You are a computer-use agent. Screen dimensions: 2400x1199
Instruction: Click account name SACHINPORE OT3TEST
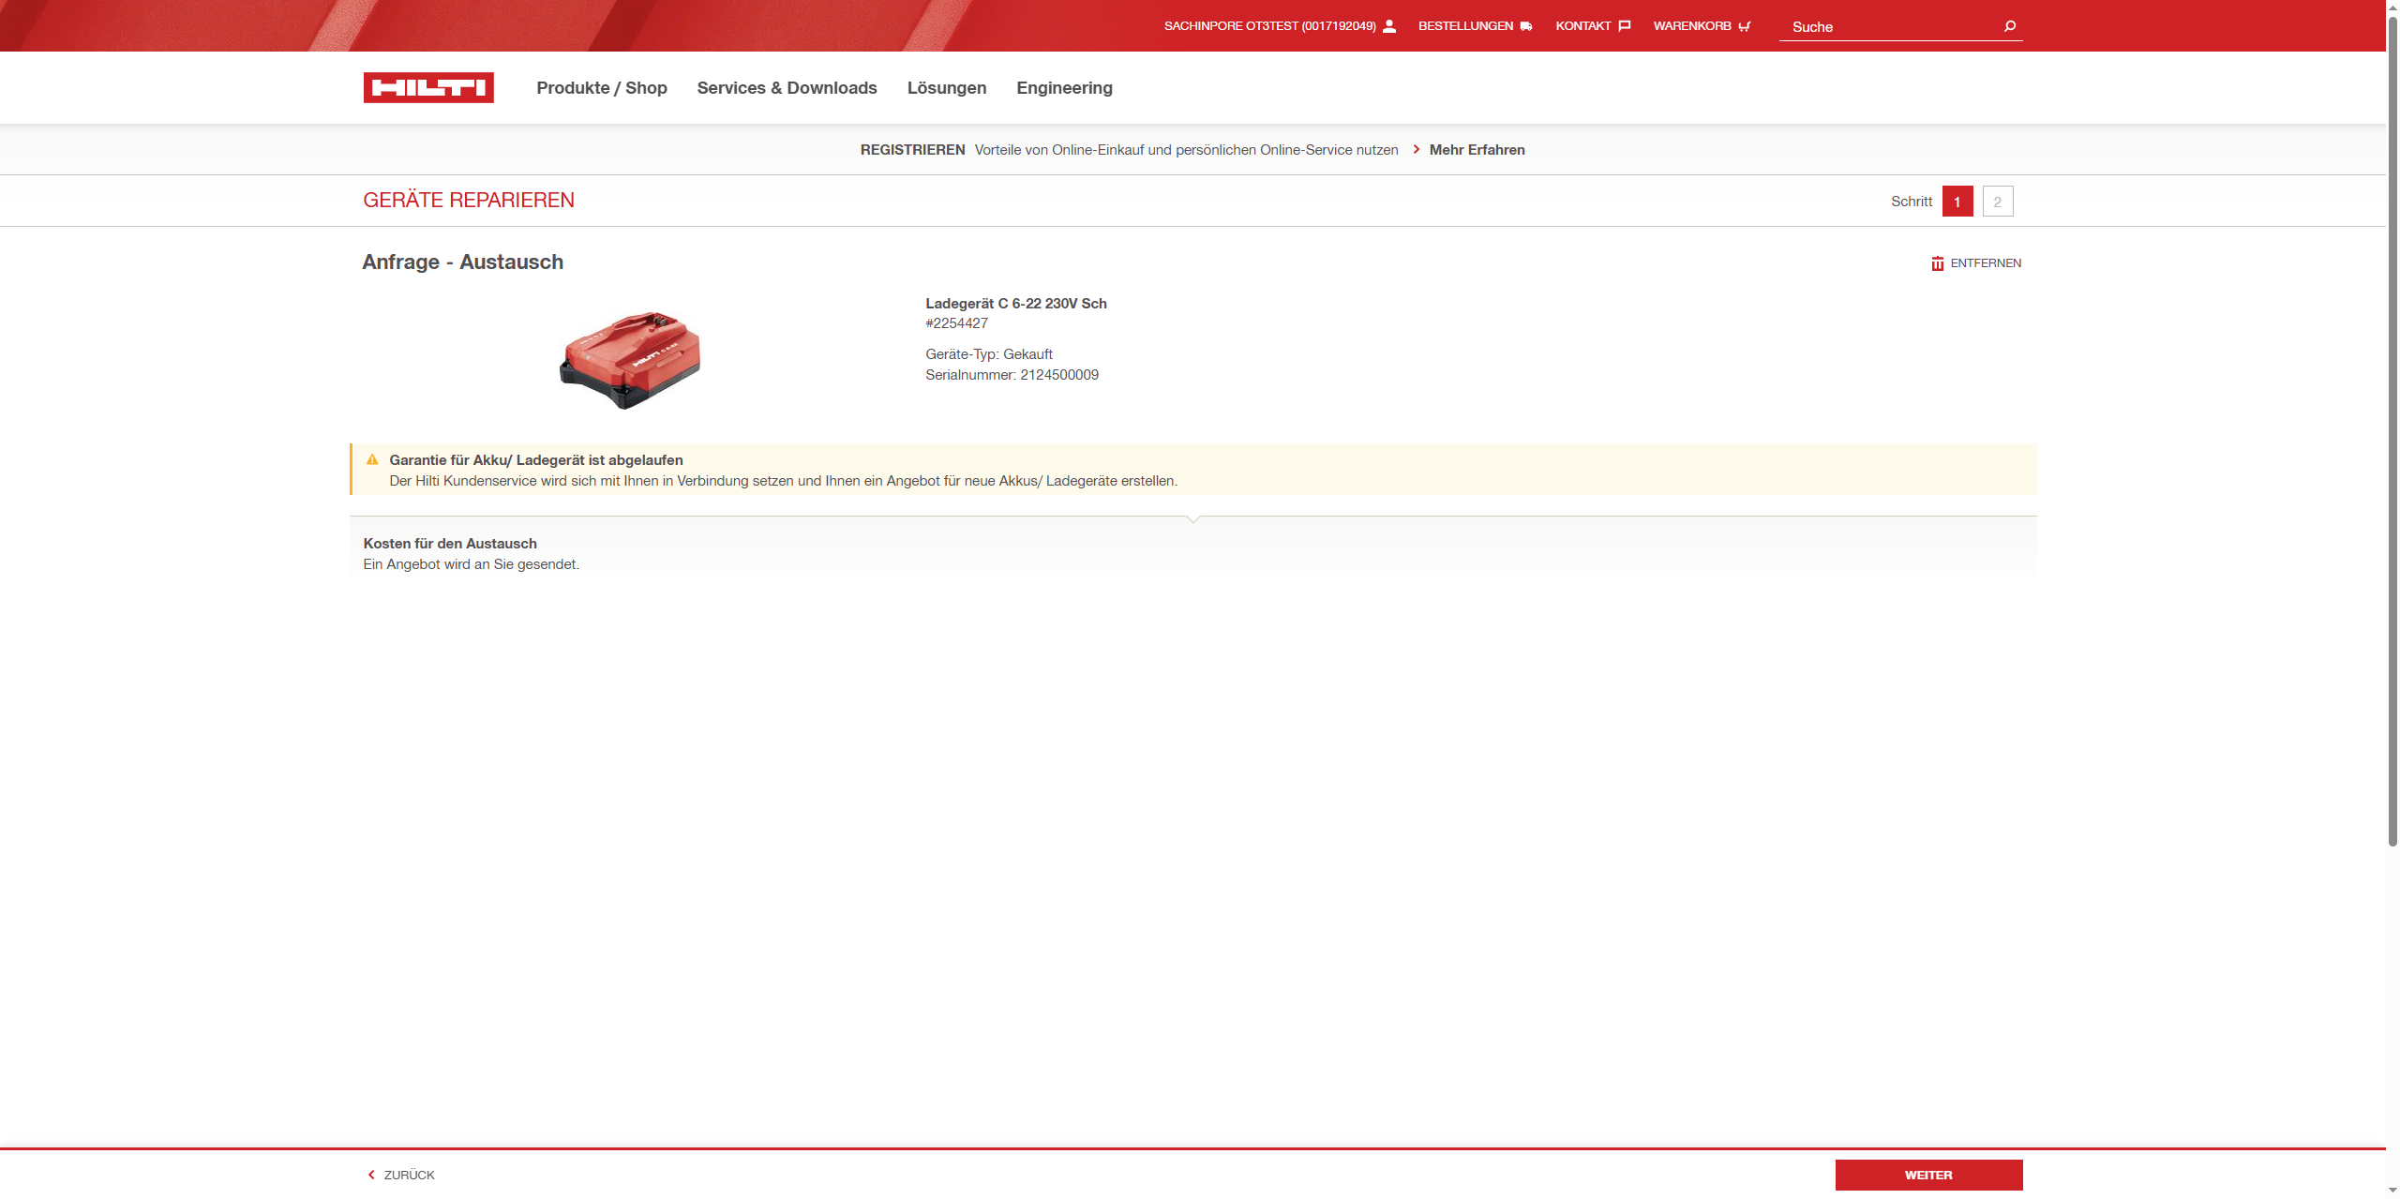pos(1269,26)
